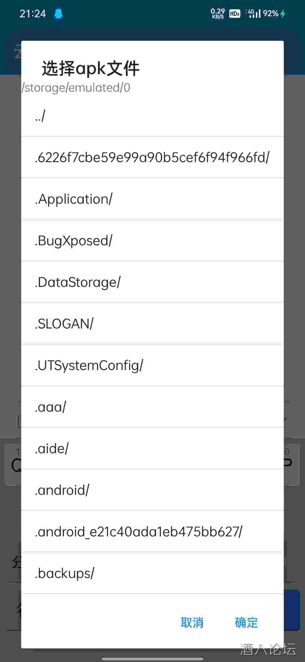Tap the 4G signal strength icon
The image size is (305, 662).
point(254,14)
